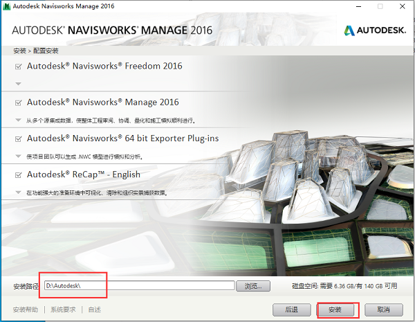This screenshot has width=415, height=322.
Task: Expand the Exporter Plug-ins configuration arrow
Action: point(18,156)
